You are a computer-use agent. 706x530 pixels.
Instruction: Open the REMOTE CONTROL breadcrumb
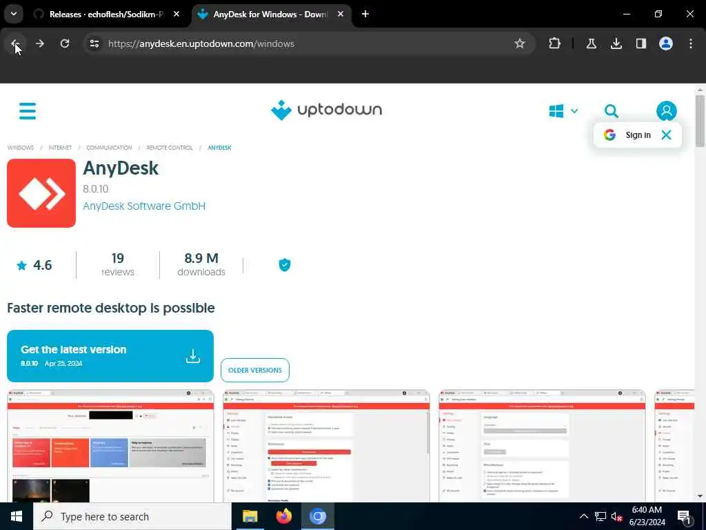[170, 148]
